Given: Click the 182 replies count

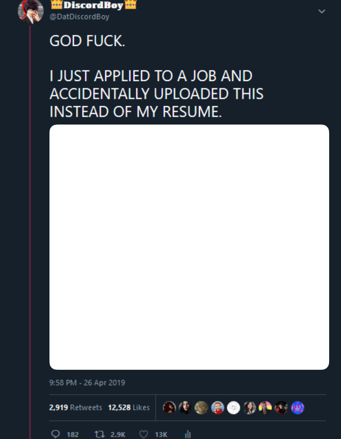Looking at the screenshot, I should [x=72, y=434].
